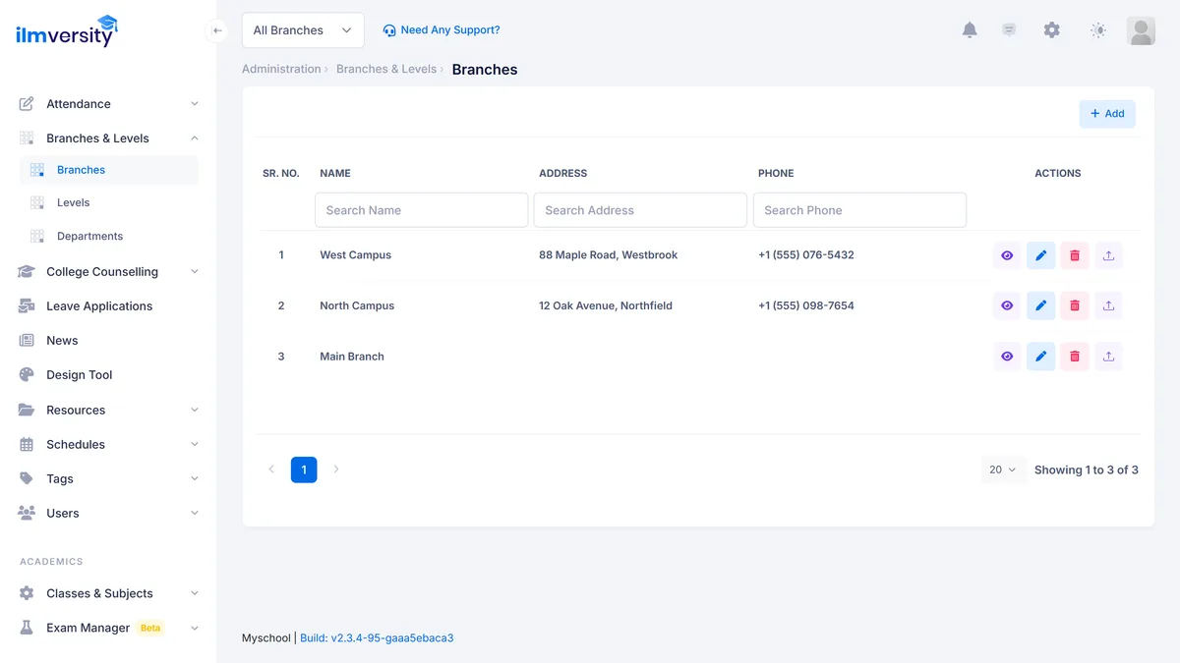This screenshot has width=1180, height=663.
Task: Edit the North Campus branch
Action: pyautogui.click(x=1040, y=305)
